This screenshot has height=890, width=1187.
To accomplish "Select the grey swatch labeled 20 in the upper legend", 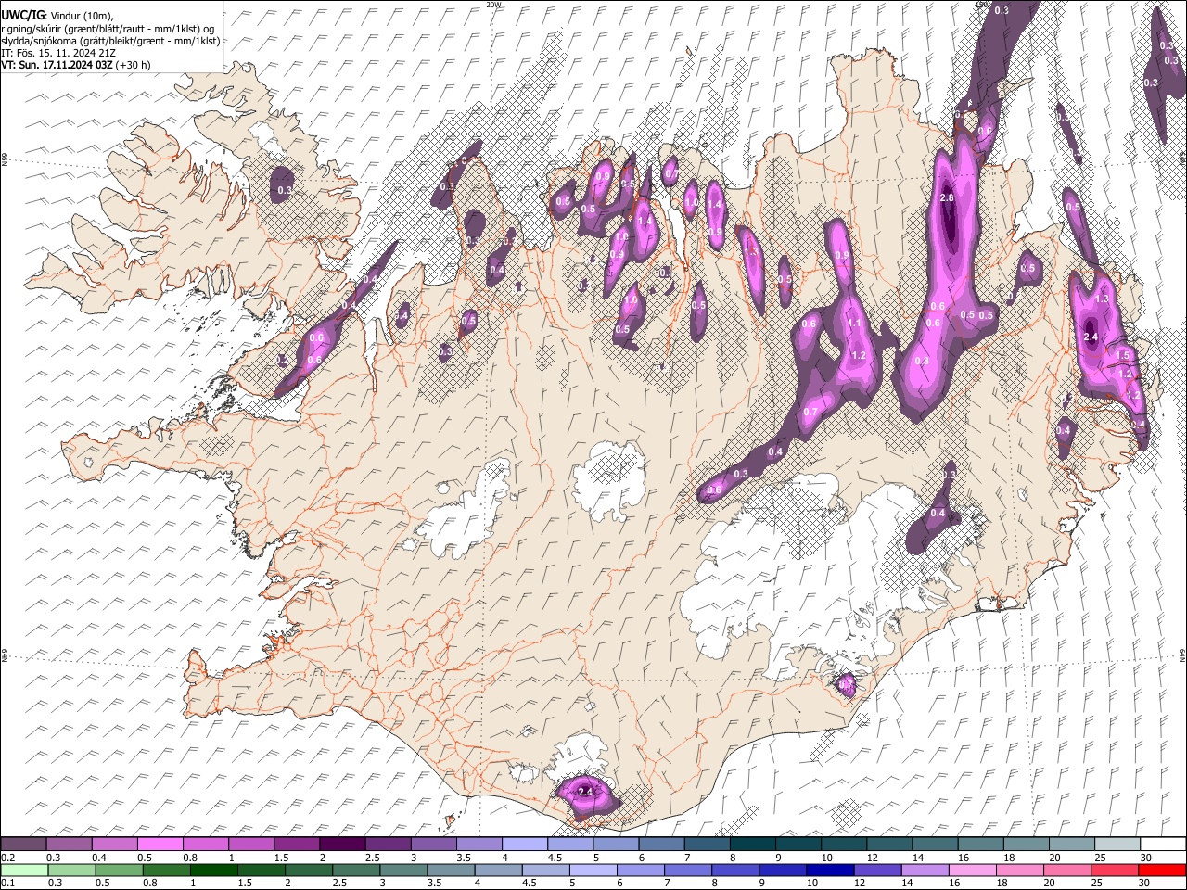I will pyautogui.click(x=1072, y=844).
